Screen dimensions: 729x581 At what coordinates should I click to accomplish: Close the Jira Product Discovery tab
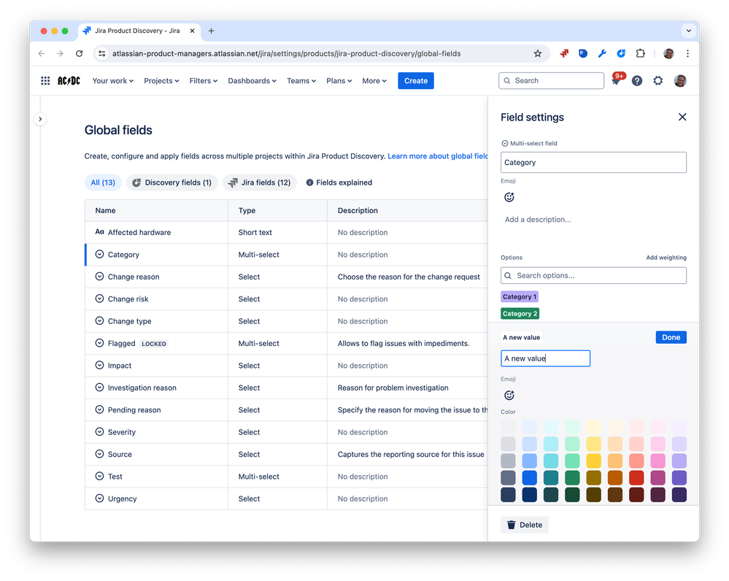coord(192,31)
